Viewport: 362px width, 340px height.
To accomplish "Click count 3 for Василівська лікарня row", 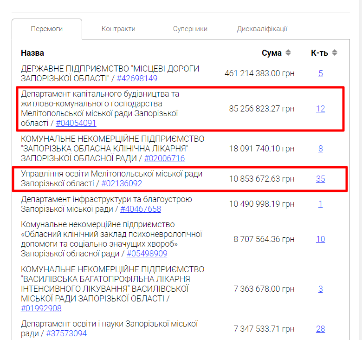I will (321, 289).
